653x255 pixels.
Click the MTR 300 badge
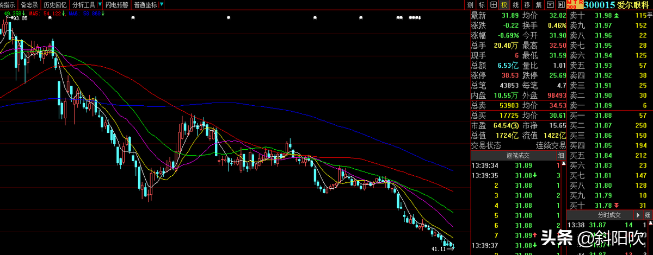pyautogui.click(x=575, y=4)
